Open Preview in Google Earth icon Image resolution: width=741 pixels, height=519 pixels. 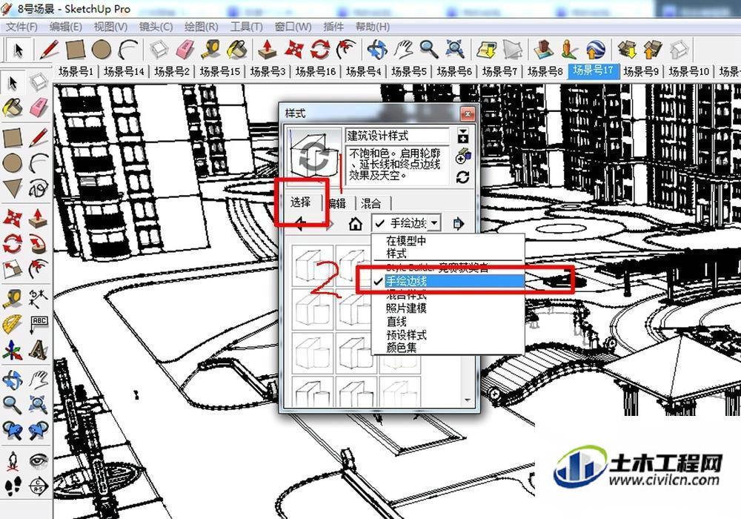[596, 49]
